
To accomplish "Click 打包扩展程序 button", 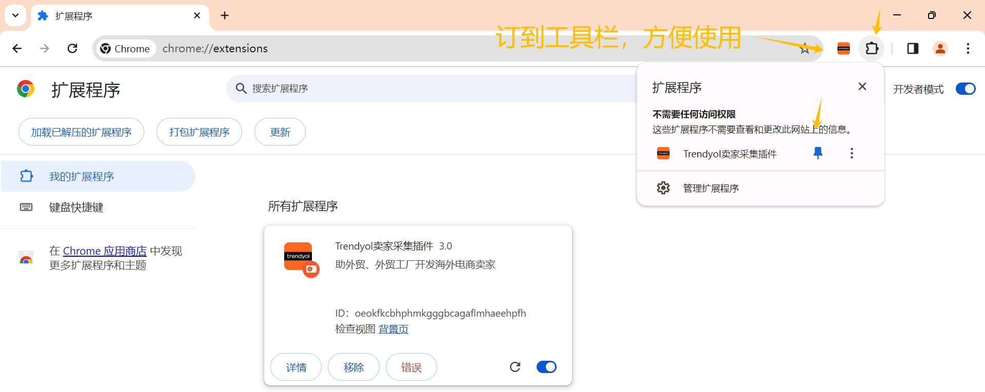I will click(199, 132).
